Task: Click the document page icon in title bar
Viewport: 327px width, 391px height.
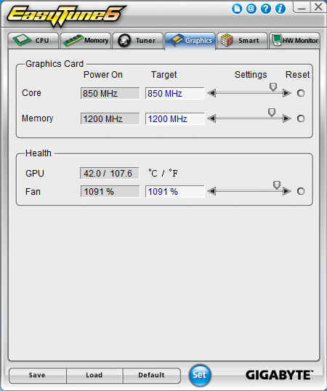Action: (237, 9)
